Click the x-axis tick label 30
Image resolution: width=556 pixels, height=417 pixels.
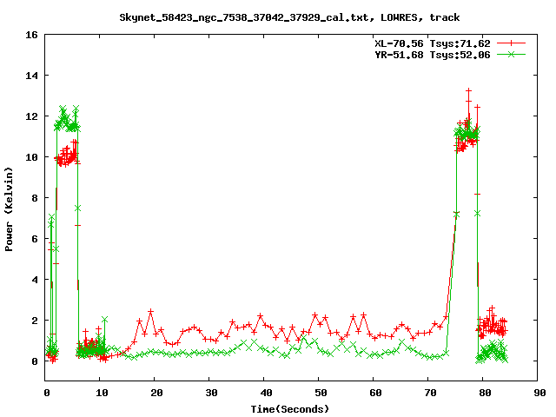click(x=211, y=393)
